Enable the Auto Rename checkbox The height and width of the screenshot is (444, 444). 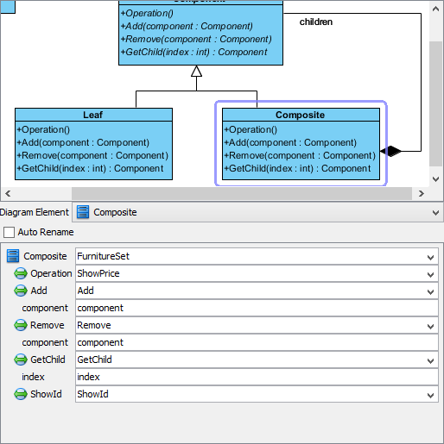pyautogui.click(x=9, y=232)
